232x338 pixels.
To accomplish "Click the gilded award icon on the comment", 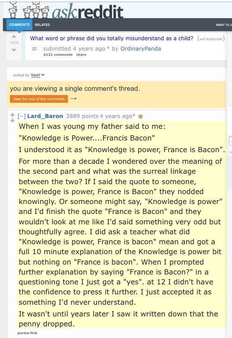I will tap(141, 117).
